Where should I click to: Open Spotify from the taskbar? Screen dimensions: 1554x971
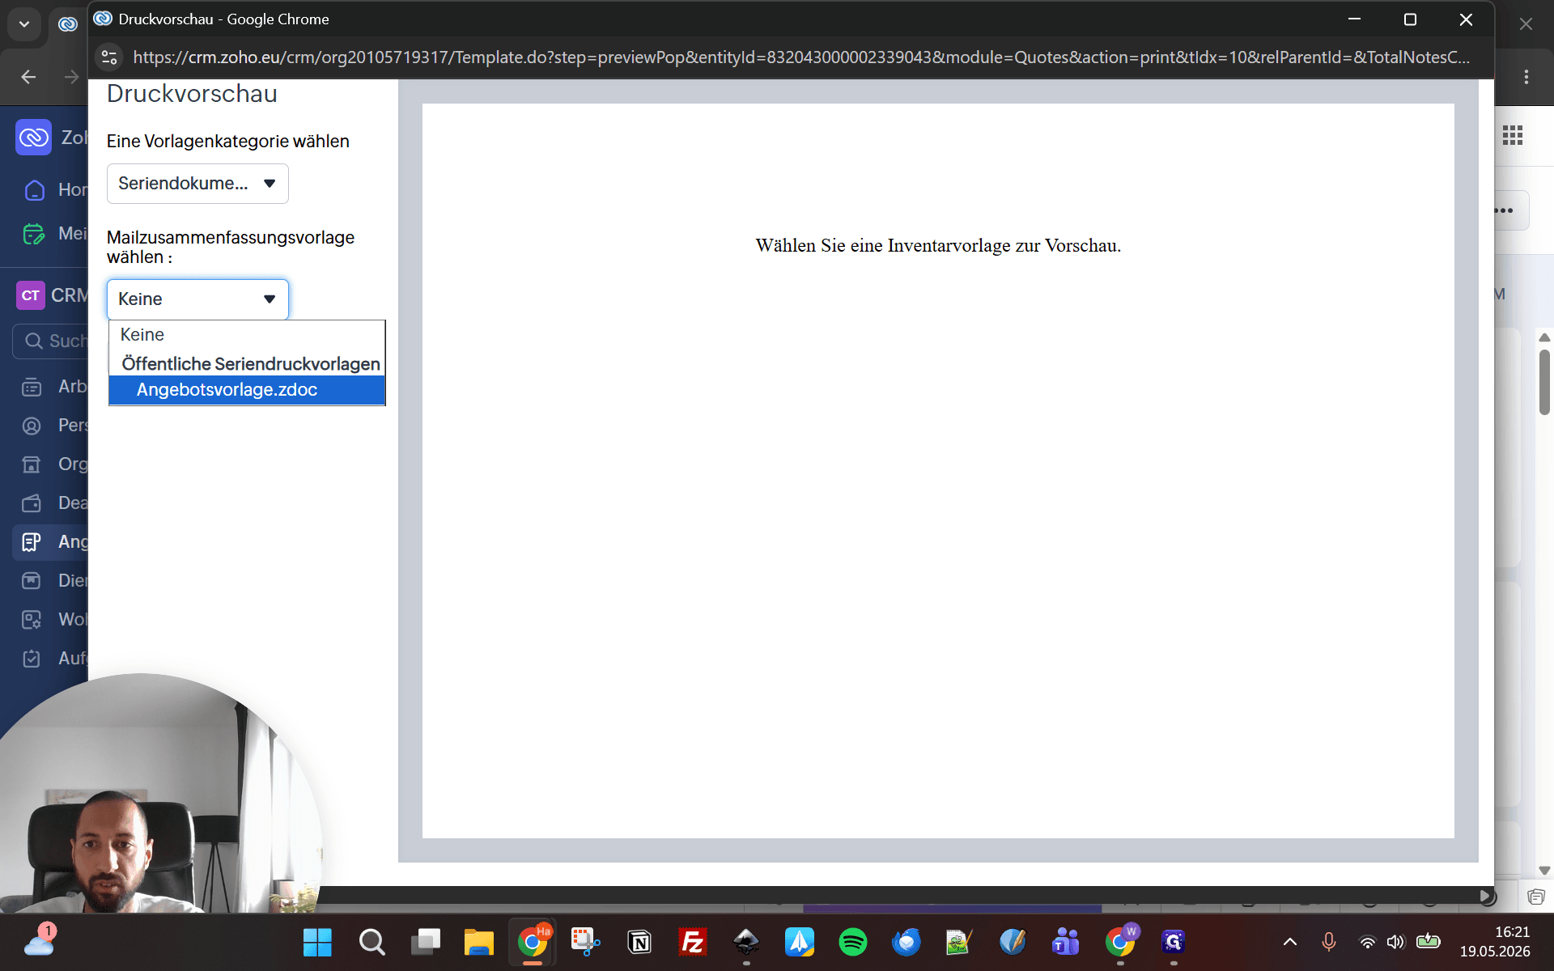(853, 942)
